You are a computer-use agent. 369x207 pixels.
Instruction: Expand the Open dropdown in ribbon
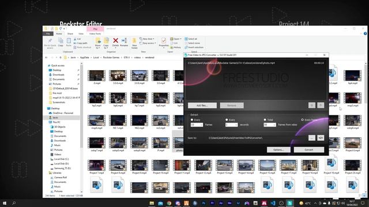180,39
